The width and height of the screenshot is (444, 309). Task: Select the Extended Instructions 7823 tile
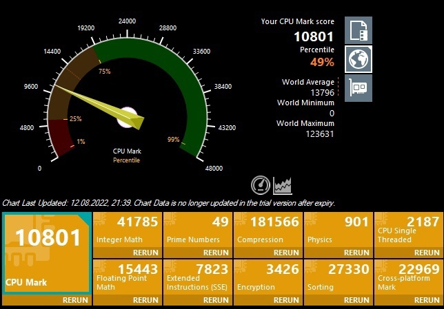(198, 277)
